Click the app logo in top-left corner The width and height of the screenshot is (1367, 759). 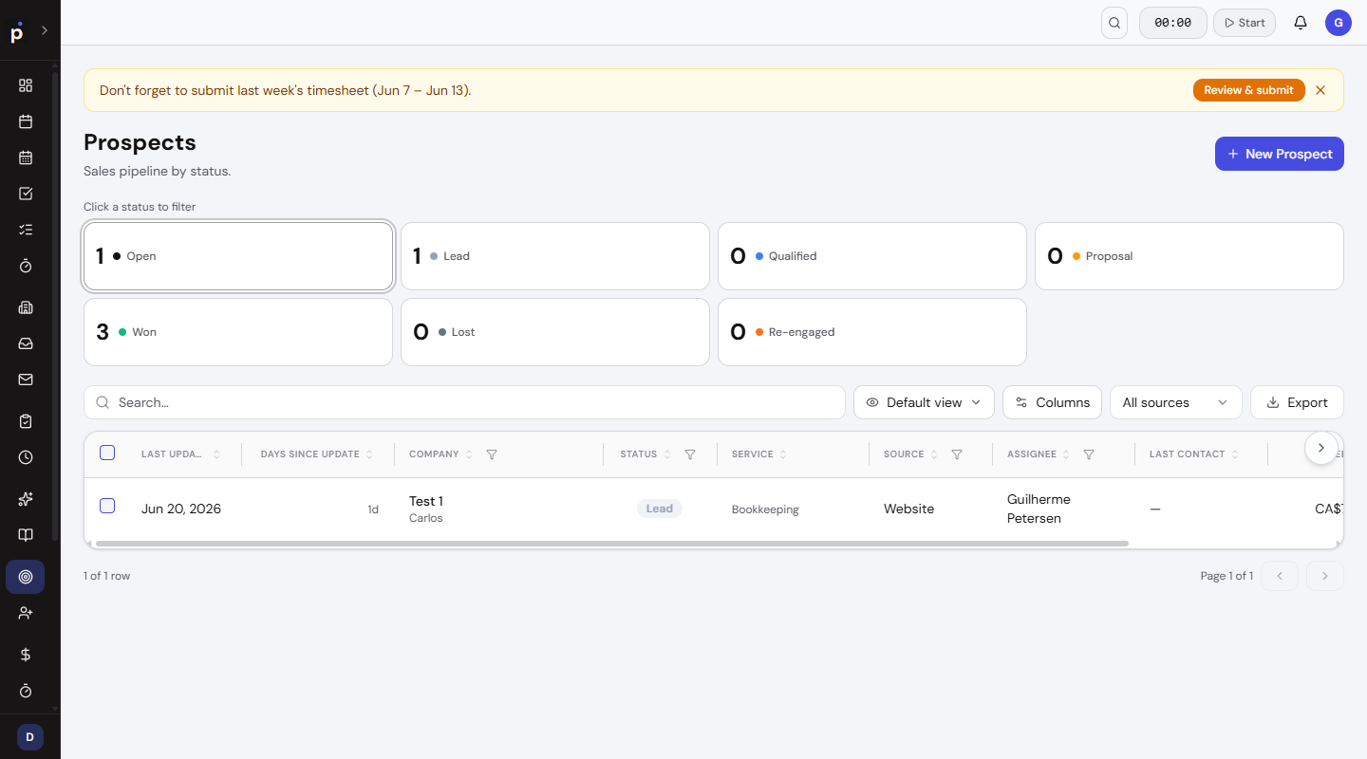pyautogui.click(x=17, y=31)
